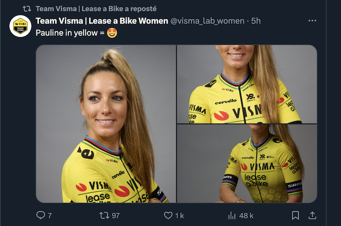This screenshot has width=341, height=226.
Task: Click the reply speech bubble icon
Action: click(41, 215)
